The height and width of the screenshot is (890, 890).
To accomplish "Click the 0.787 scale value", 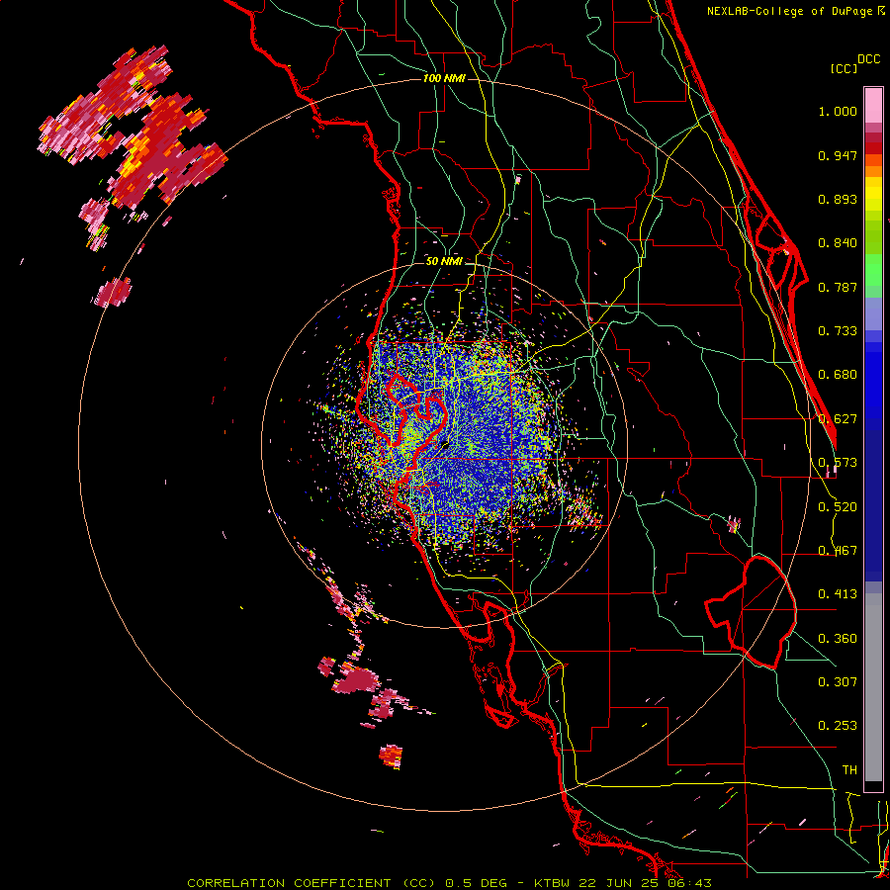I will (838, 287).
